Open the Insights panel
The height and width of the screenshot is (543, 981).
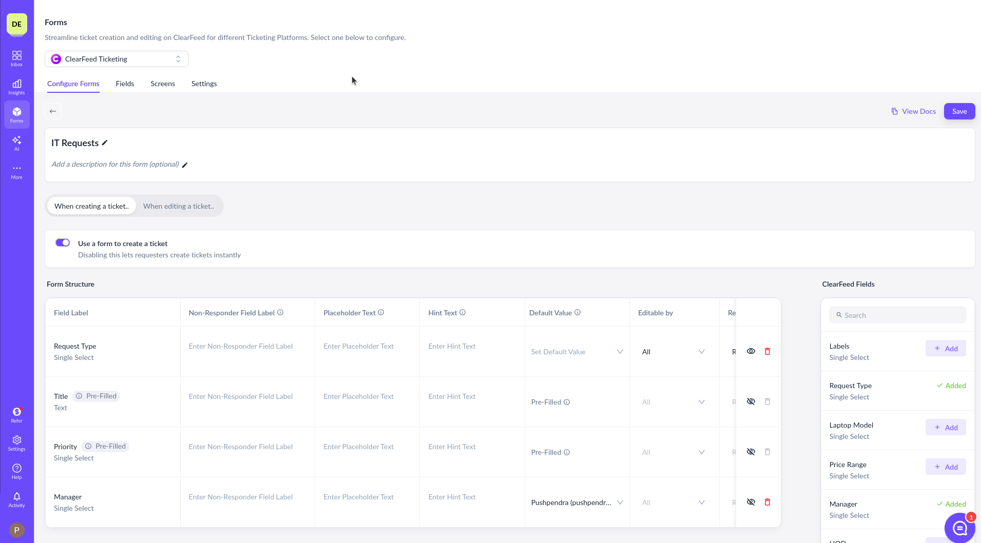[16, 86]
